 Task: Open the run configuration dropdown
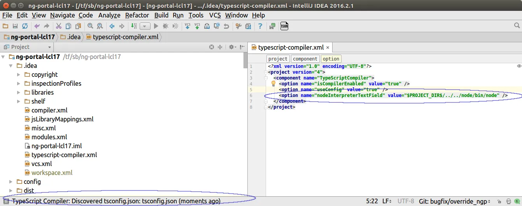coord(145,26)
